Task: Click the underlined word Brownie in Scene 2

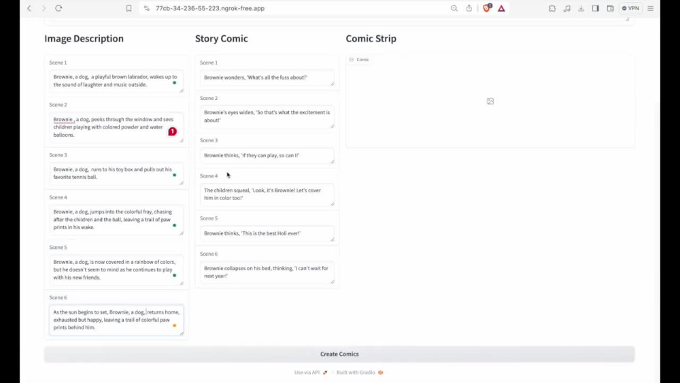Action: pyautogui.click(x=63, y=119)
